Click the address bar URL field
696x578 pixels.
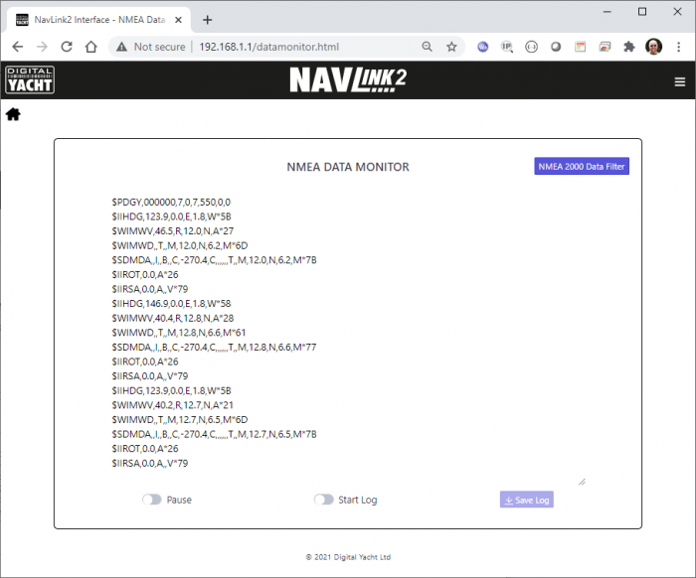(x=298, y=47)
